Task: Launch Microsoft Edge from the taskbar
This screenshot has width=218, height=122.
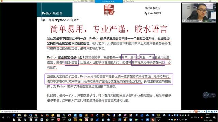Action: [14, 115]
